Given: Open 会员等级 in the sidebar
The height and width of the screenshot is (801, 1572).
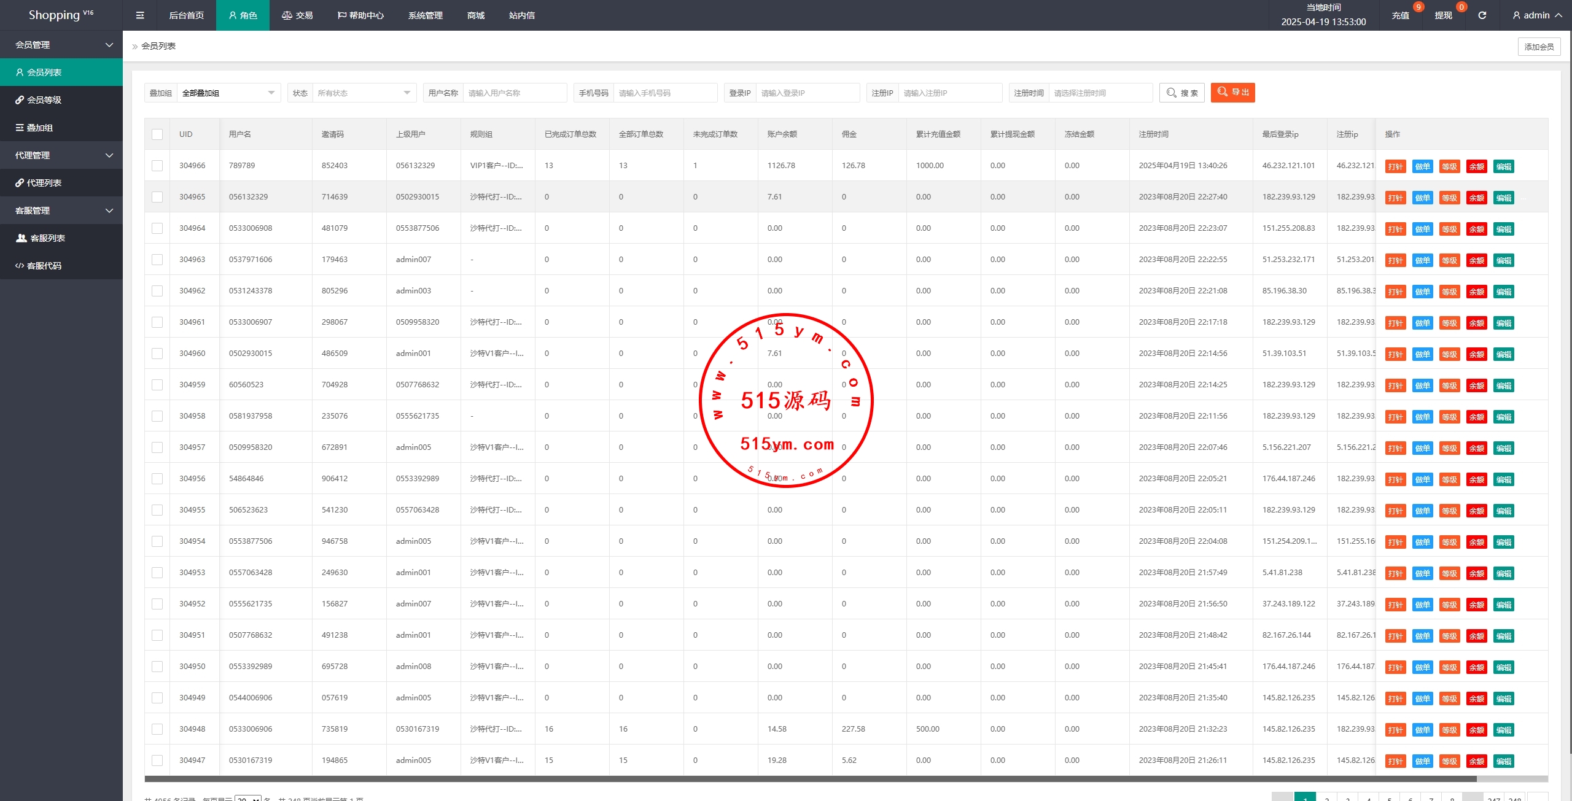Looking at the screenshot, I should coord(44,100).
